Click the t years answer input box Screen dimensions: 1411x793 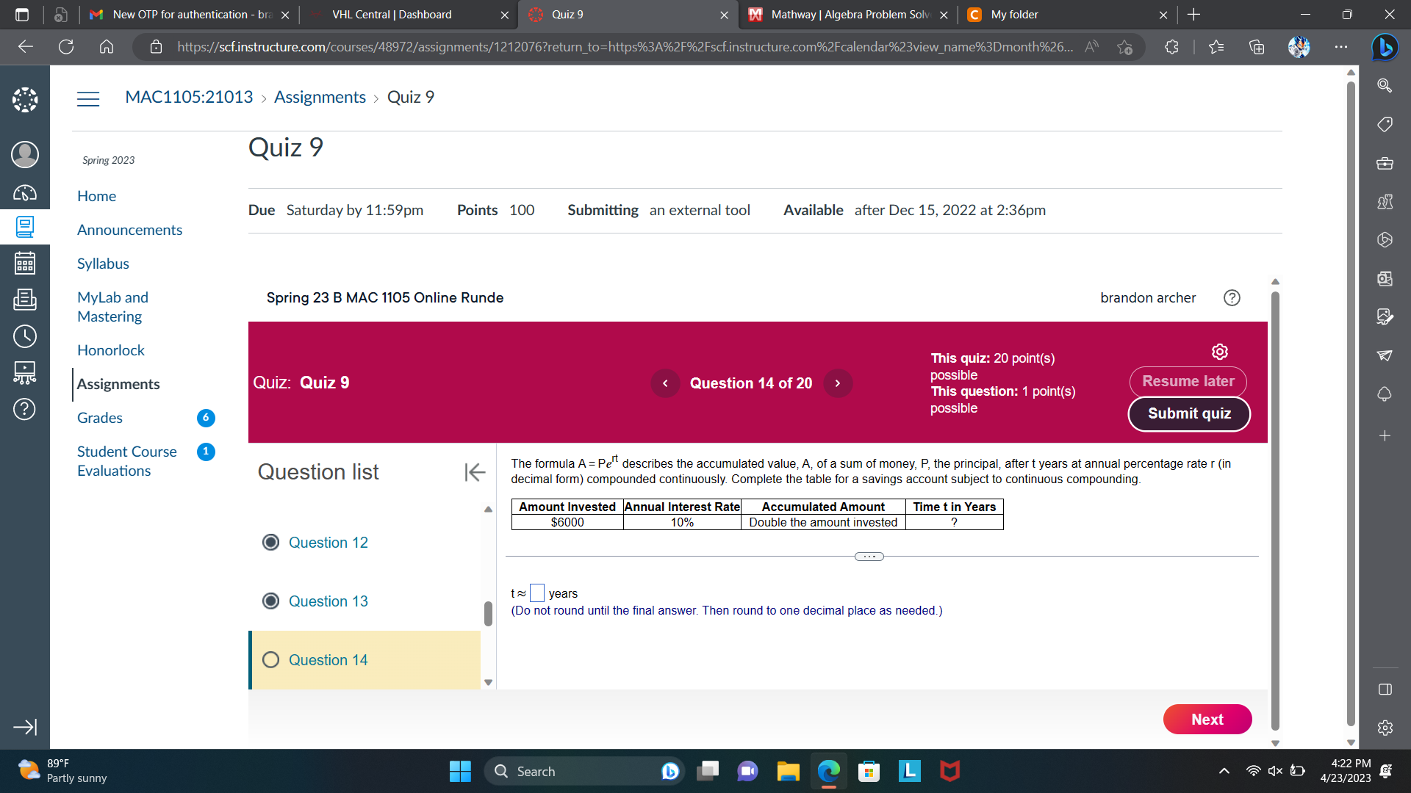[x=536, y=593]
